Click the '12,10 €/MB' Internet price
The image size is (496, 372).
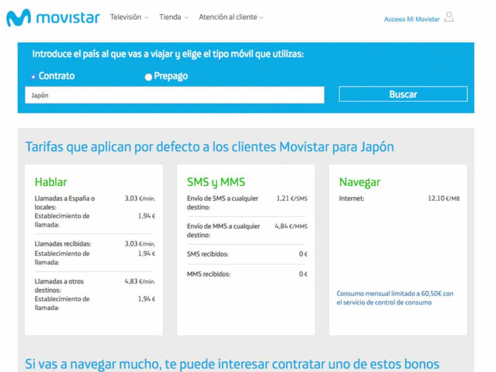coord(444,198)
